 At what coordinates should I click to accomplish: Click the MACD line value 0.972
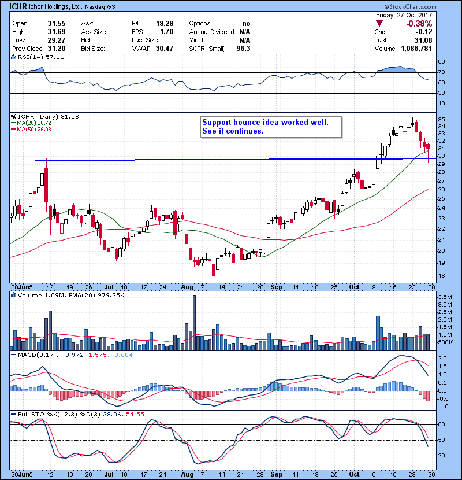tap(74, 355)
